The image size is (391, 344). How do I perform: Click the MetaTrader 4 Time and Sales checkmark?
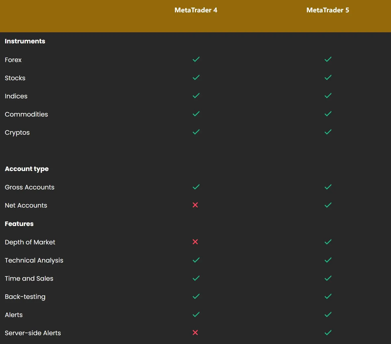click(196, 278)
